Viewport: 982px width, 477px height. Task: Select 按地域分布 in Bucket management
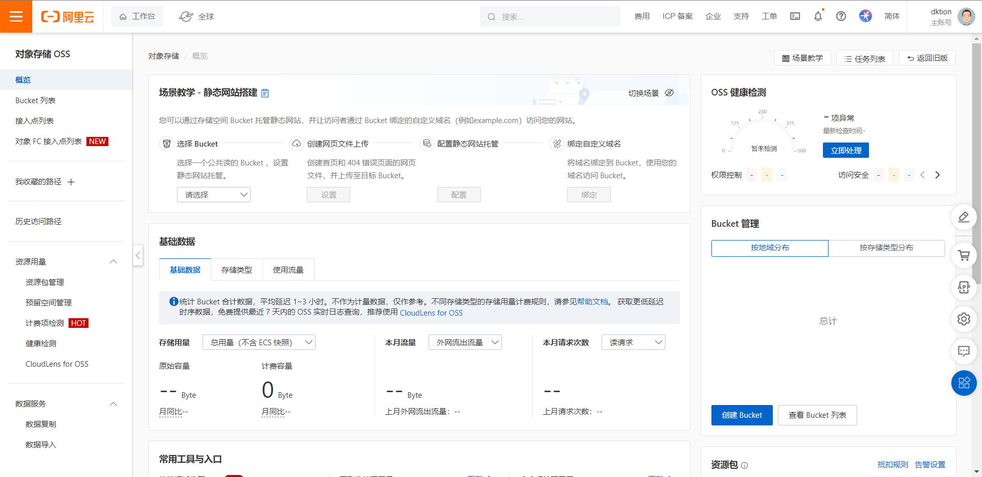tap(770, 248)
